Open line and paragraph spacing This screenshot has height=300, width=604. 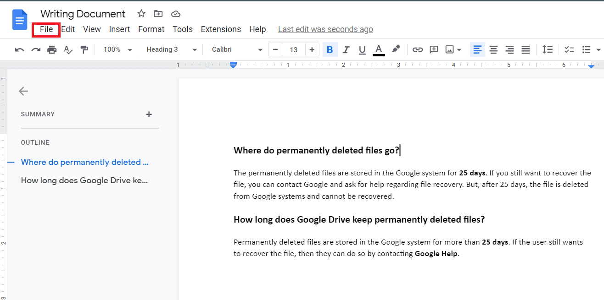click(x=547, y=49)
